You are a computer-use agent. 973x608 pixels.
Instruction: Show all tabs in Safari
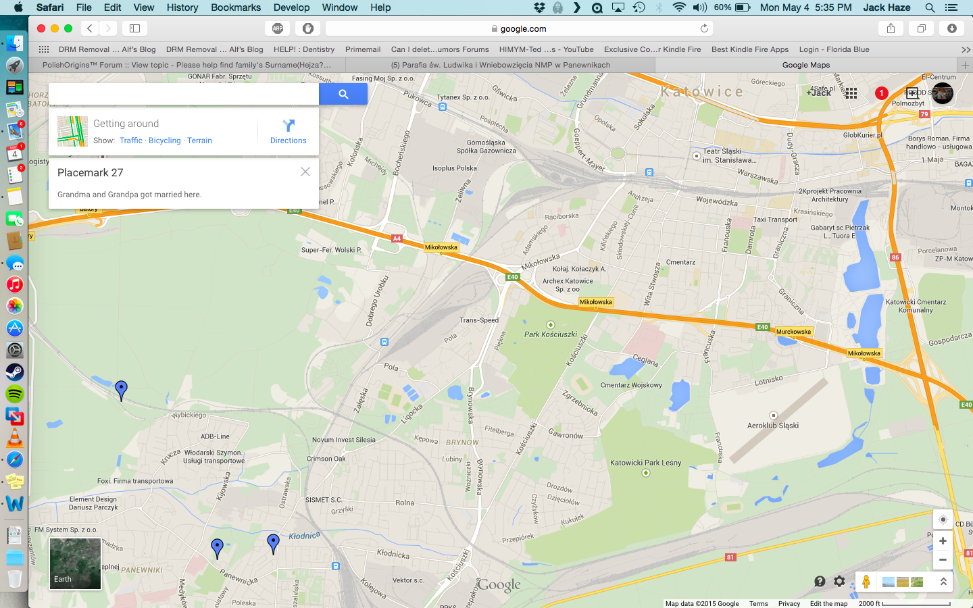[x=921, y=28]
